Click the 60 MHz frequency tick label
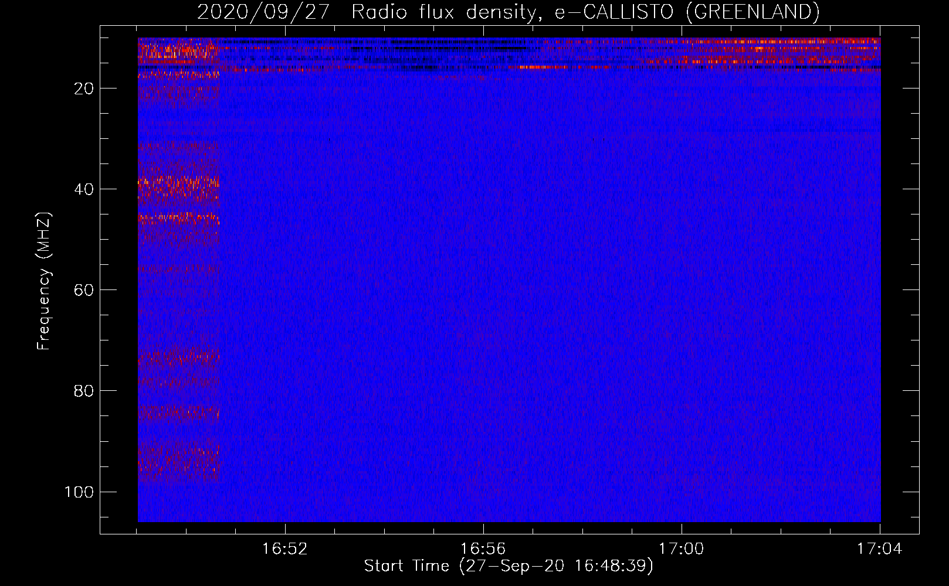949x586 pixels. coord(84,290)
